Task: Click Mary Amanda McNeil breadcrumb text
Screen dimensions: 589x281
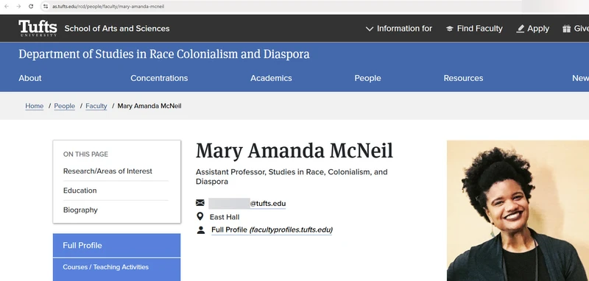Action: (x=149, y=106)
